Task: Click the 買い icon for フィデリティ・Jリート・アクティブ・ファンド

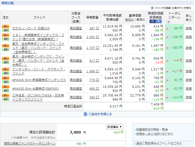Action: (5, 69)
